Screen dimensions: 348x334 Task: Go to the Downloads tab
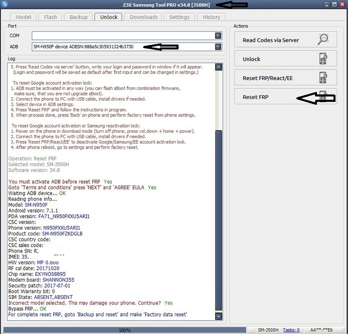(144, 17)
